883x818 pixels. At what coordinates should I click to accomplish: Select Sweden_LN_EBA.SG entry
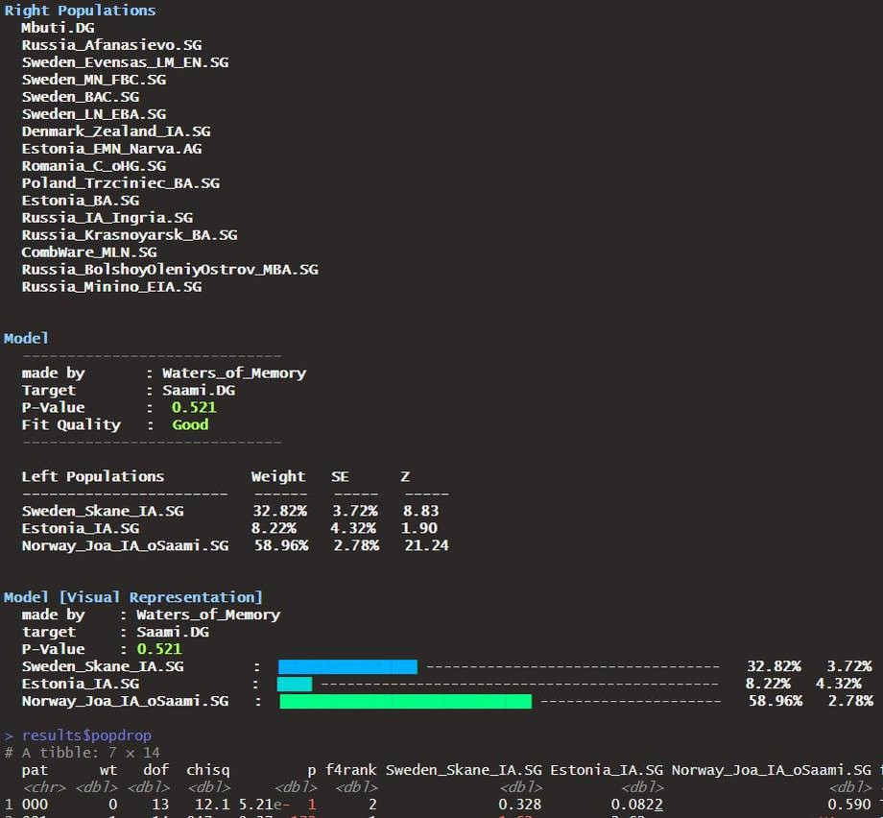click(x=94, y=114)
